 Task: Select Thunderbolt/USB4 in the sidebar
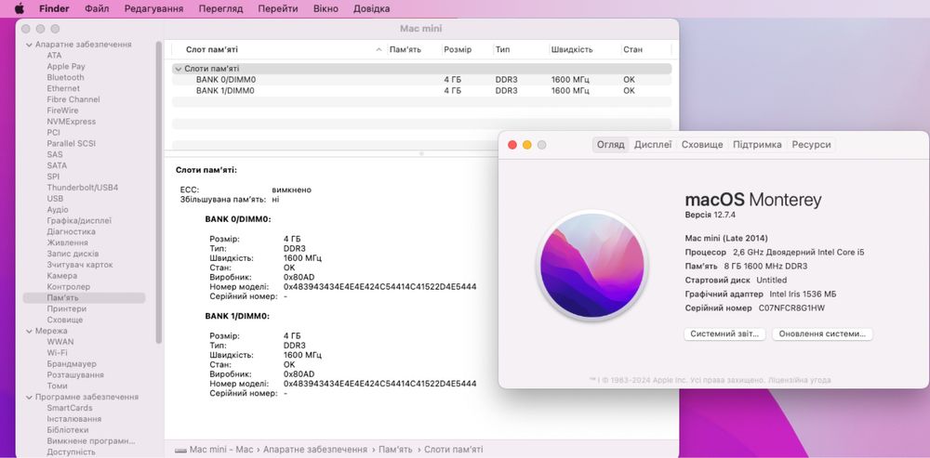click(x=83, y=188)
